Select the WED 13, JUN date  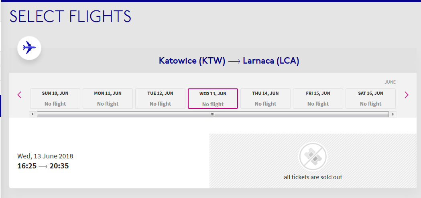click(x=213, y=98)
